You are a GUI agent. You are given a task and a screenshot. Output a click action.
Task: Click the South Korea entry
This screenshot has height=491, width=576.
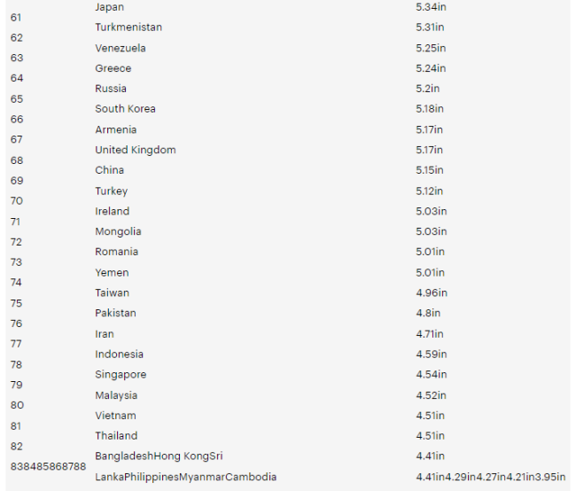pos(125,109)
